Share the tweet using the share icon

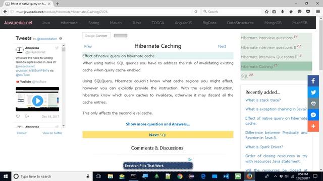click(27, 116)
